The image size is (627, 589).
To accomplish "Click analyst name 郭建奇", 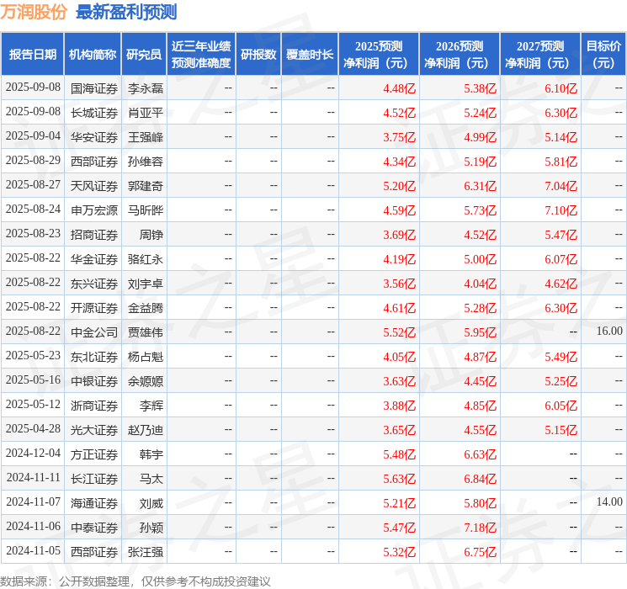I will pos(145,186).
